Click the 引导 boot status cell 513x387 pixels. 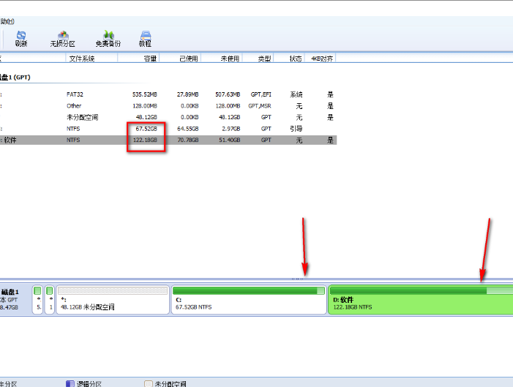tap(296, 129)
